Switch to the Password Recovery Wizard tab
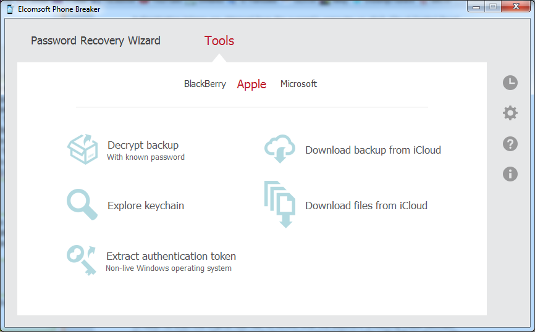The image size is (535, 332). 96,41
